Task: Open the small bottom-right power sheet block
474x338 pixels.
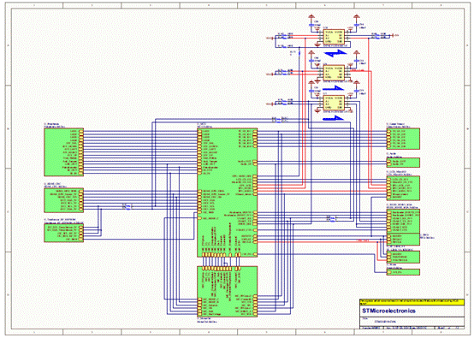Action: (403, 272)
